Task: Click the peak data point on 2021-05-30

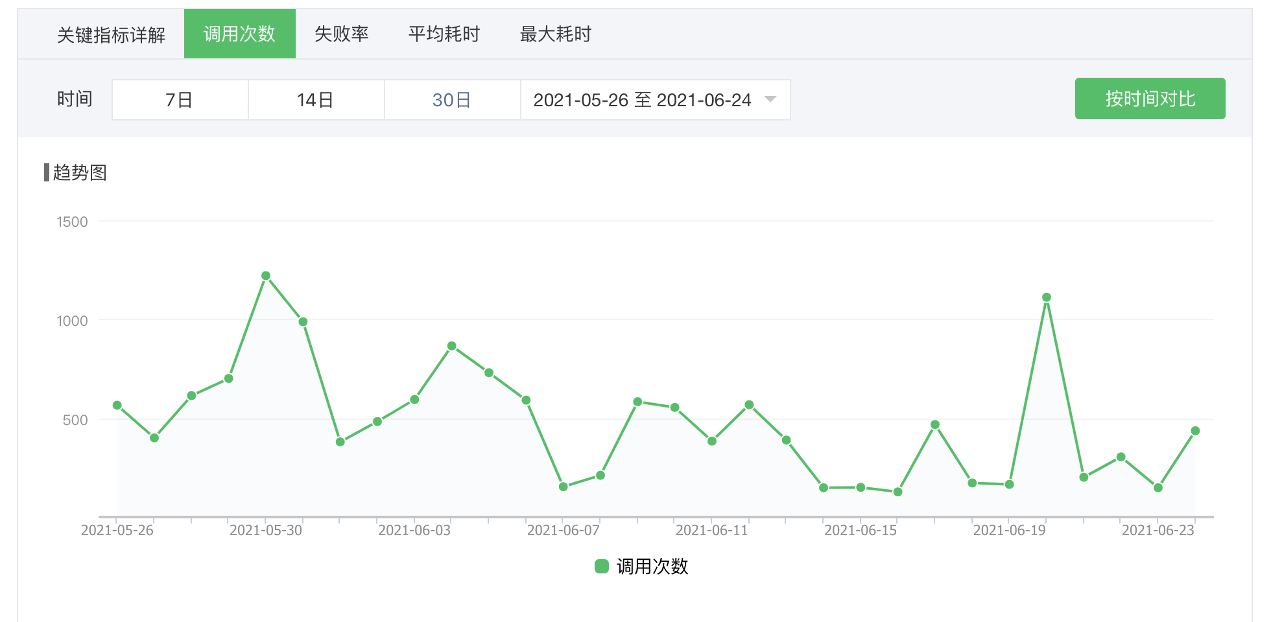Action: click(266, 276)
